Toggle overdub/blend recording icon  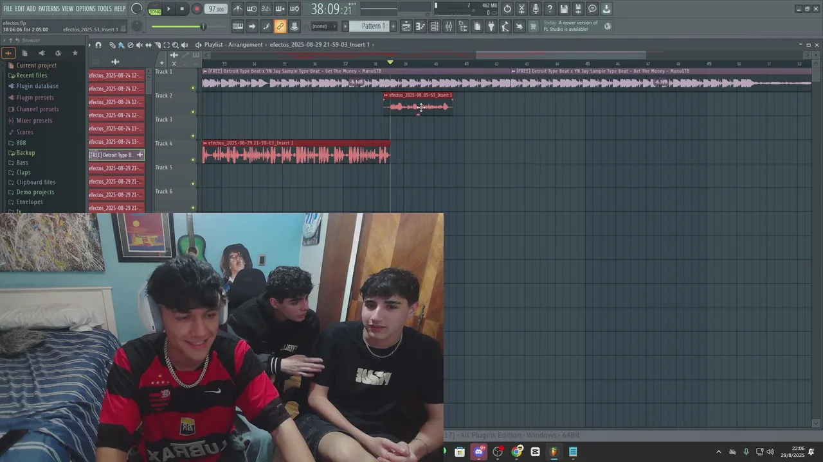(x=280, y=9)
